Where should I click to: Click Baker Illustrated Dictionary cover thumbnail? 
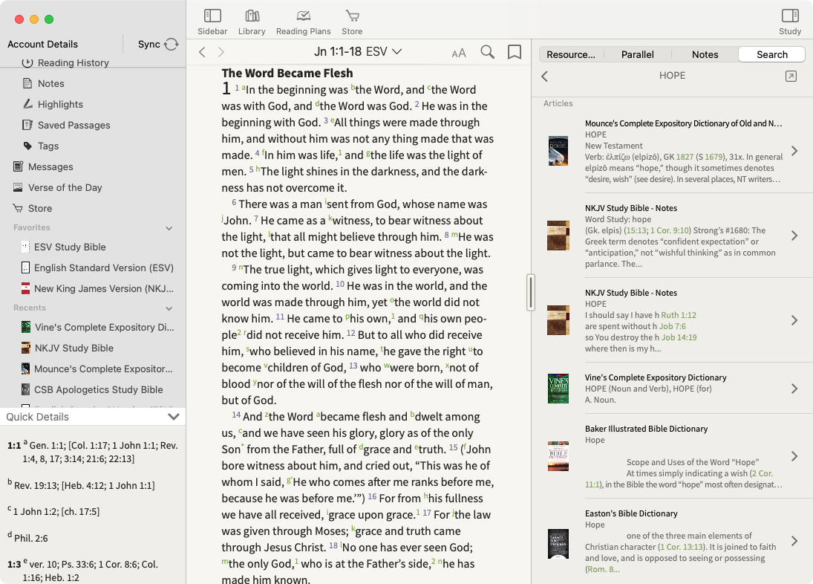(x=558, y=456)
